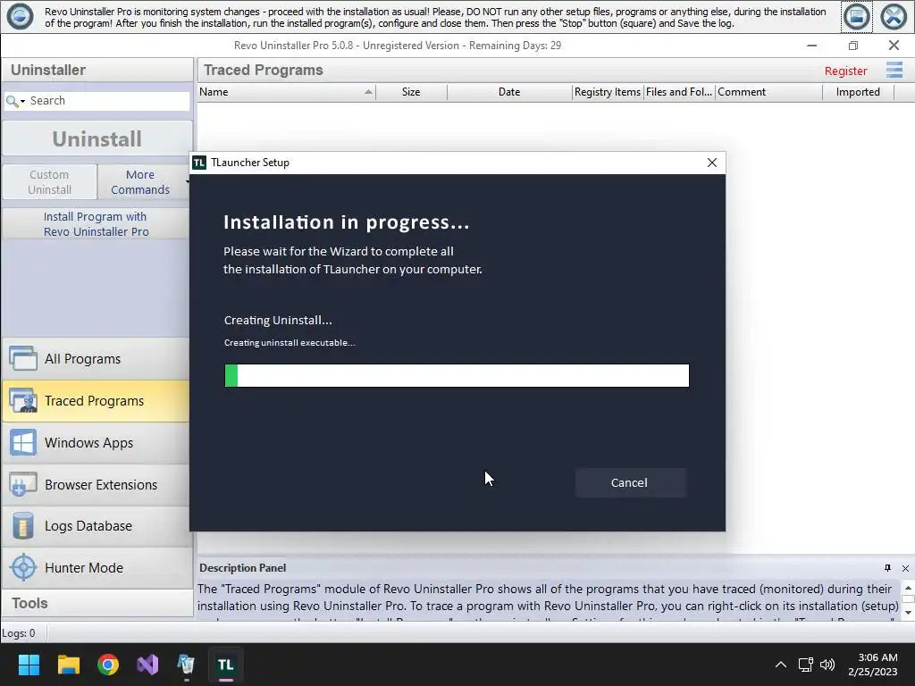
Task: Minimize the Revo Uninstaller Pro window
Action: pos(811,46)
